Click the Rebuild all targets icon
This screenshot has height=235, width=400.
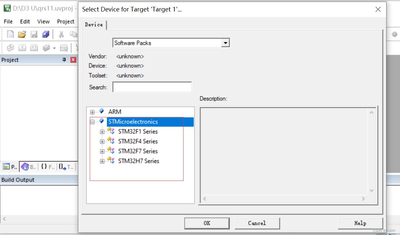pos(34,48)
